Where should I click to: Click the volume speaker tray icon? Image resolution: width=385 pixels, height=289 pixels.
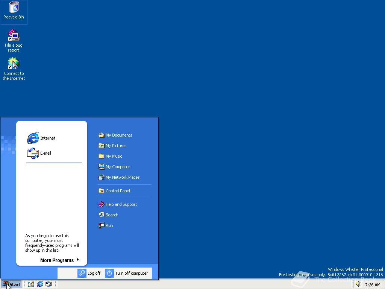[358, 284]
